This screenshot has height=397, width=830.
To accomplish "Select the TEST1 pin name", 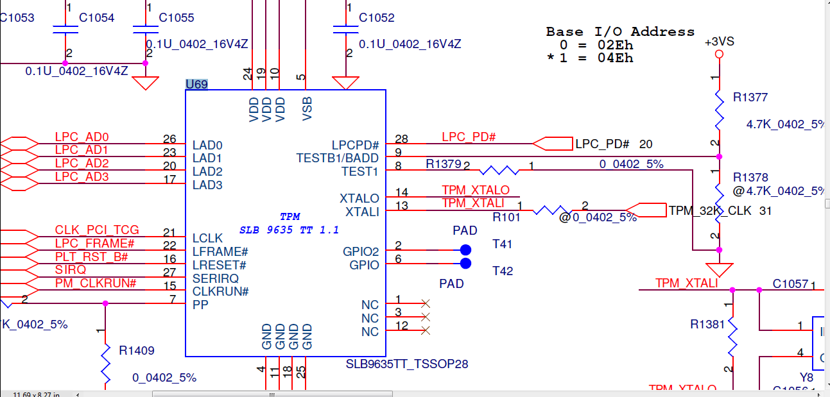I will (360, 171).
